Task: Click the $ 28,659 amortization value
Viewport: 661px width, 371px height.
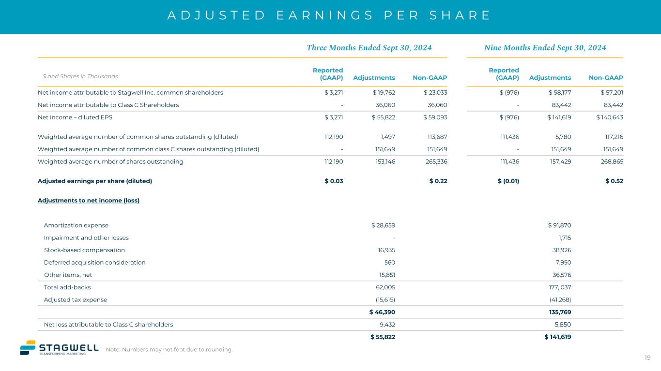Action: [x=383, y=225]
